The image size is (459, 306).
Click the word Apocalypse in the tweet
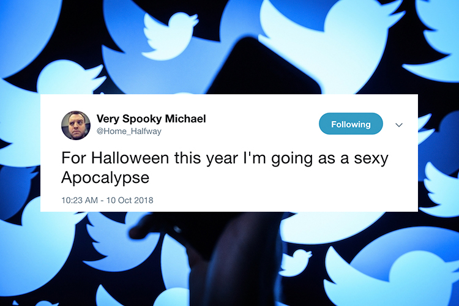105,178
